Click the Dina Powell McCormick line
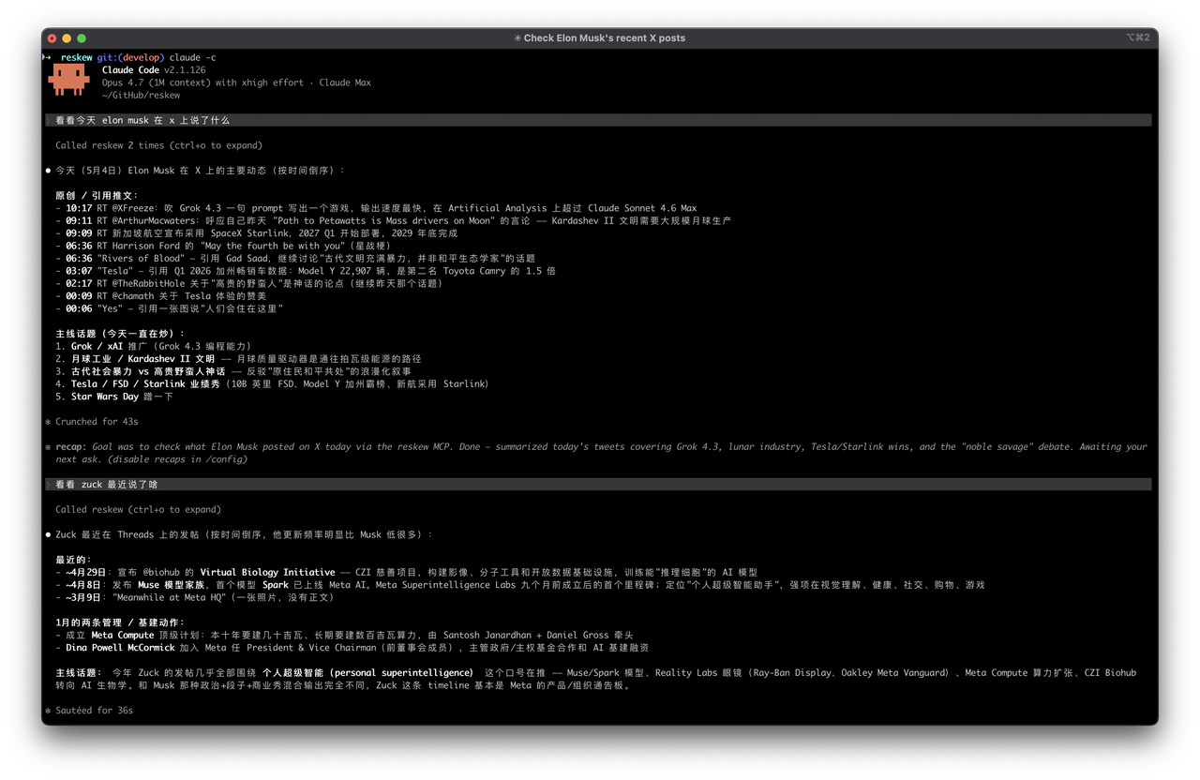This screenshot has width=1200, height=780. click(x=352, y=648)
